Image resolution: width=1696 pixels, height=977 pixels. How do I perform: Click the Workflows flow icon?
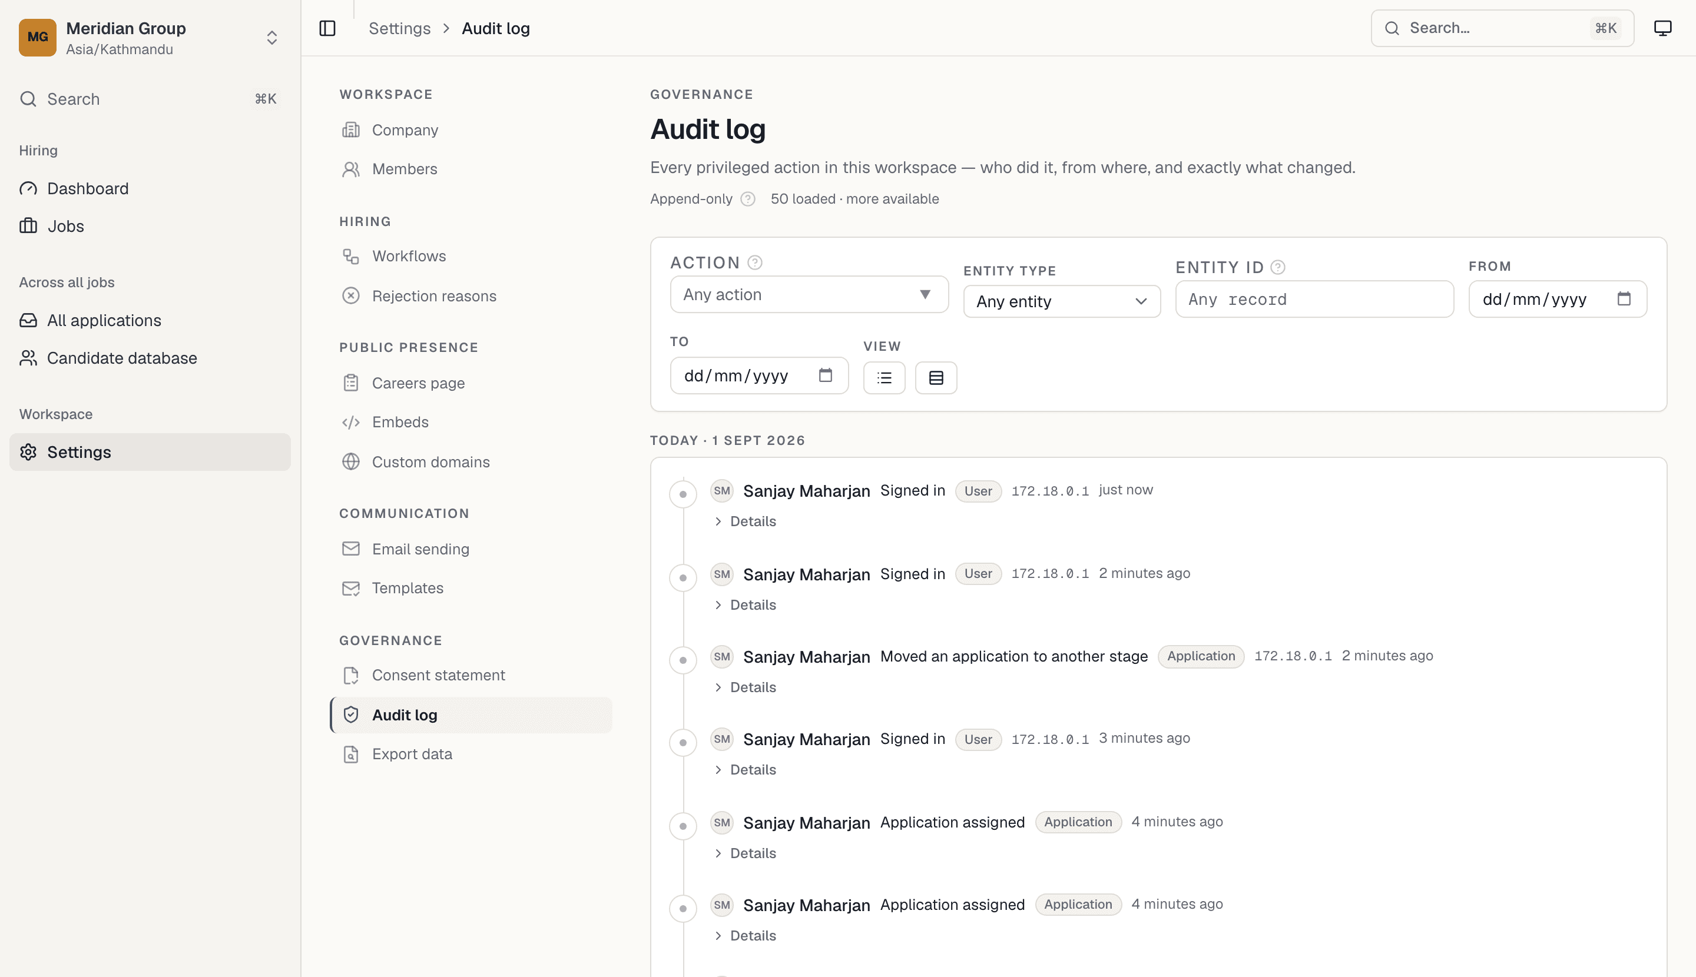pos(350,257)
